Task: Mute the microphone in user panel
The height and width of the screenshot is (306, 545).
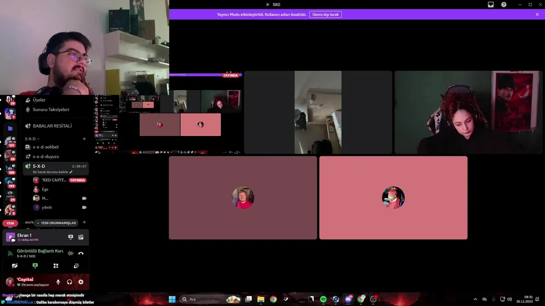Action: click(58, 282)
